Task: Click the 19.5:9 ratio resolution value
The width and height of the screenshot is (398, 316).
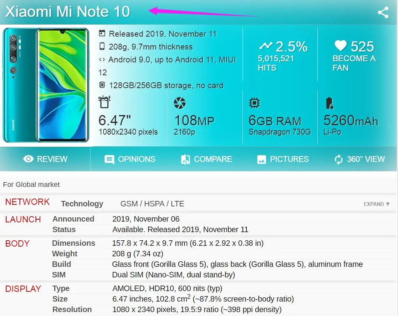Action: (x=197, y=309)
